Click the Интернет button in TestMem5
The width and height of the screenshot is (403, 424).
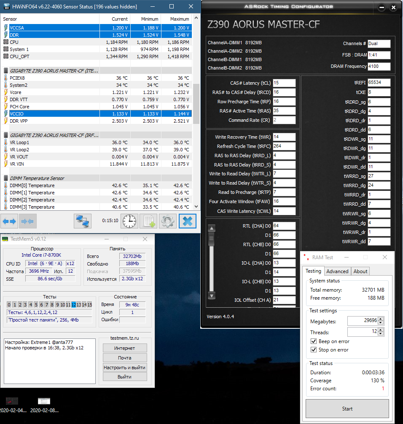125,348
